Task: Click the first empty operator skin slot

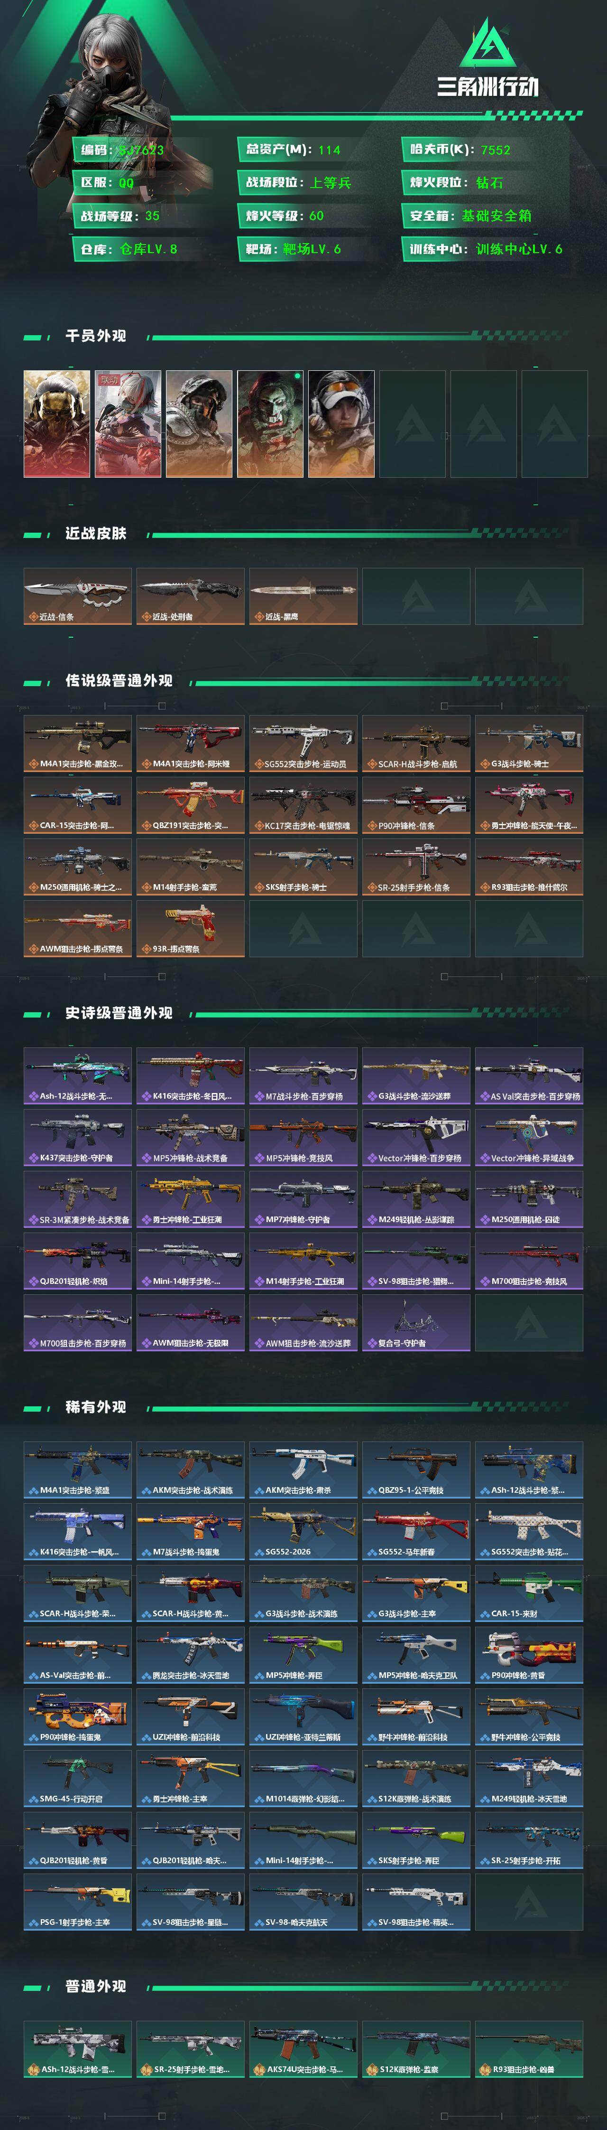Action: pyautogui.click(x=412, y=424)
